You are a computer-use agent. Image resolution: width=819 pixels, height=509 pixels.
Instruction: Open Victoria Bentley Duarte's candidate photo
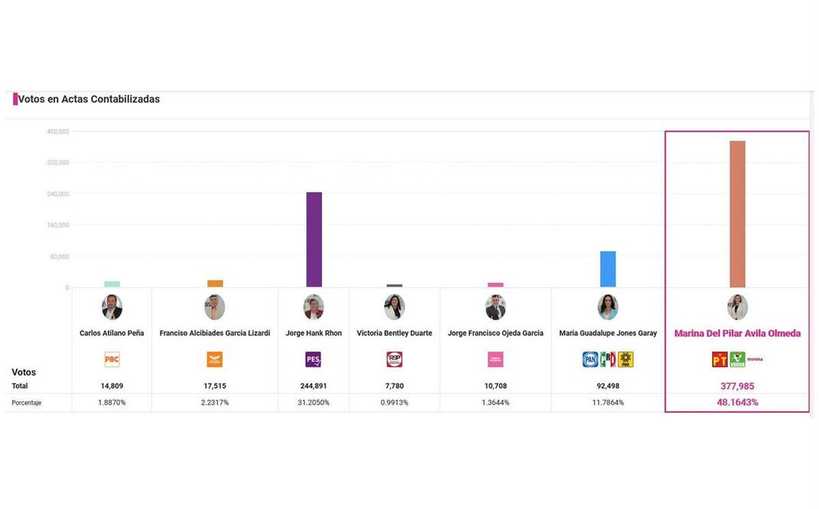(x=395, y=307)
